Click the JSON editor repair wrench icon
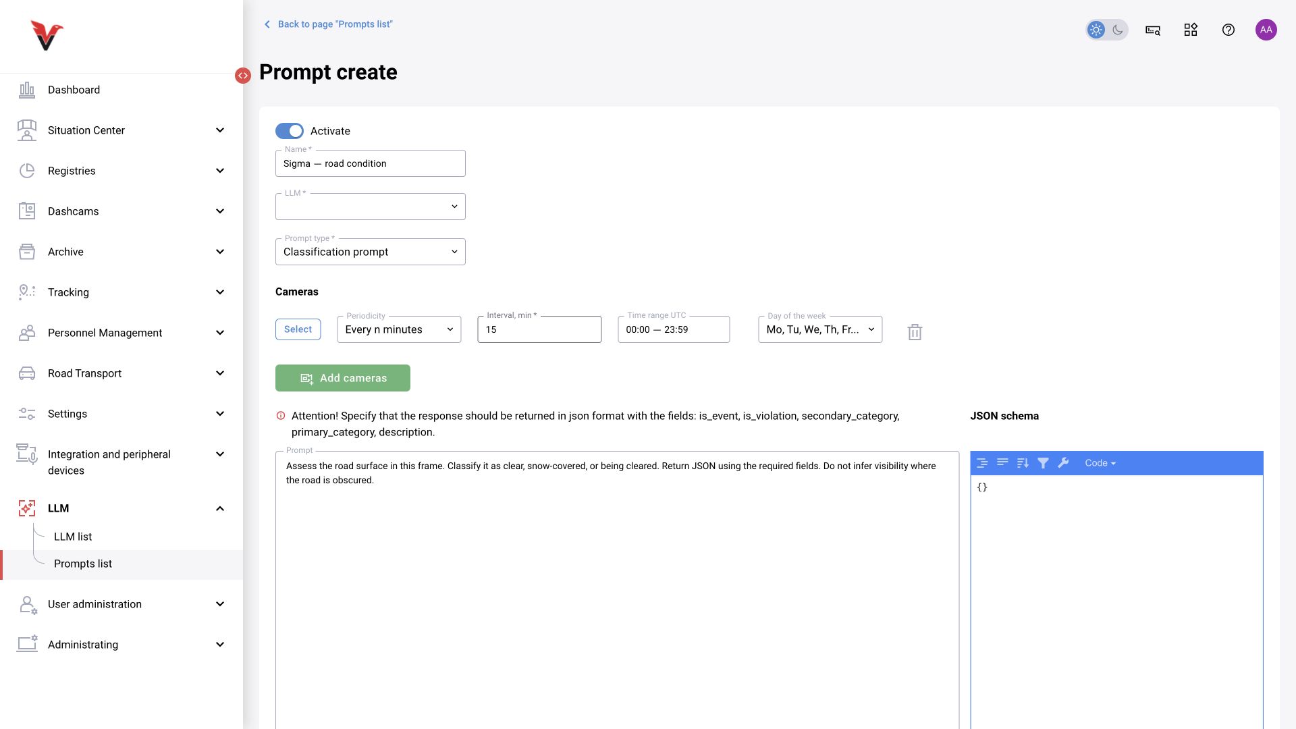The width and height of the screenshot is (1296, 729). click(1063, 463)
